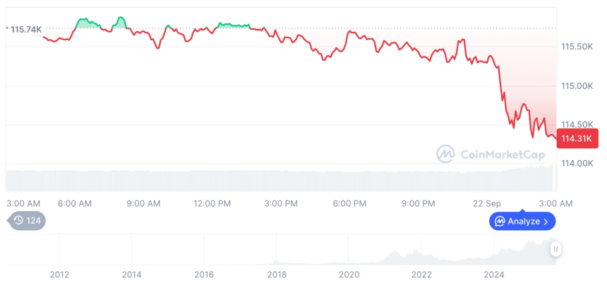Grab the range slider handle on timeline

(x=556, y=248)
